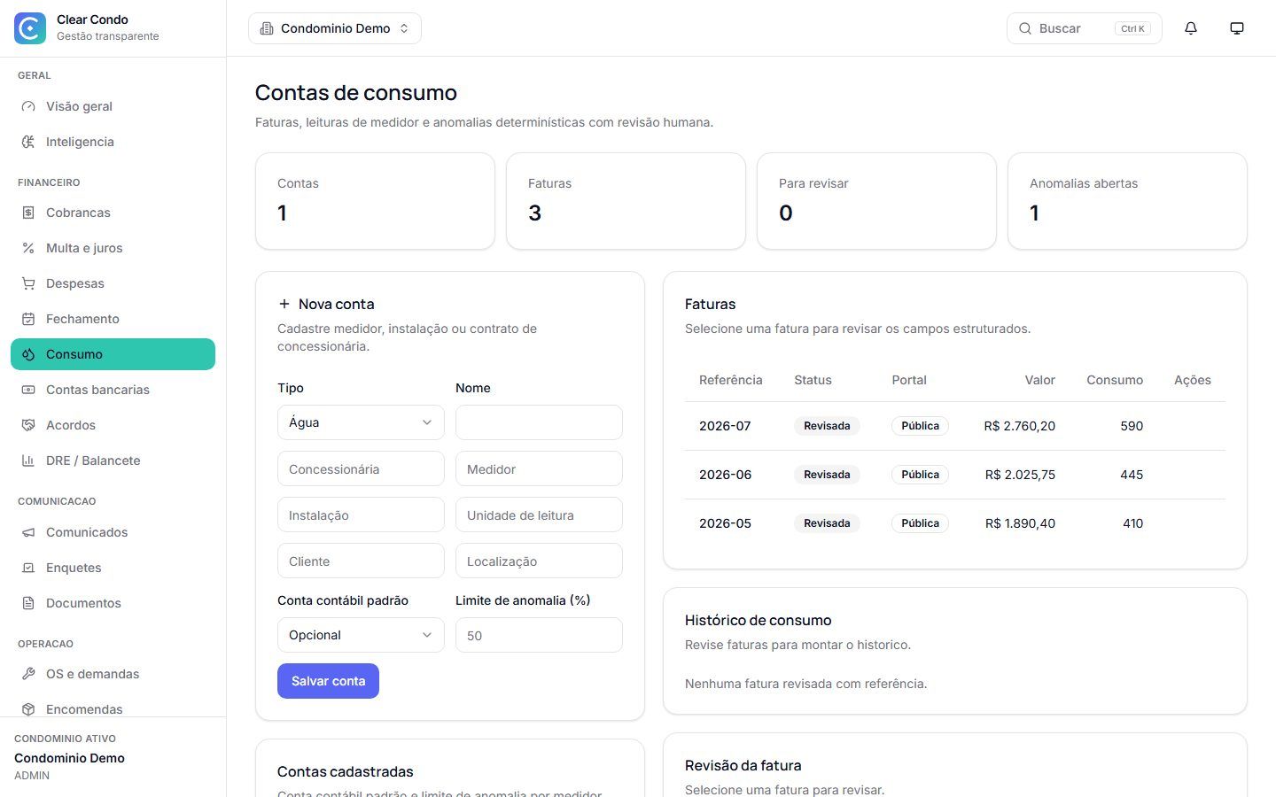Click the Portal column header

pos(909,380)
